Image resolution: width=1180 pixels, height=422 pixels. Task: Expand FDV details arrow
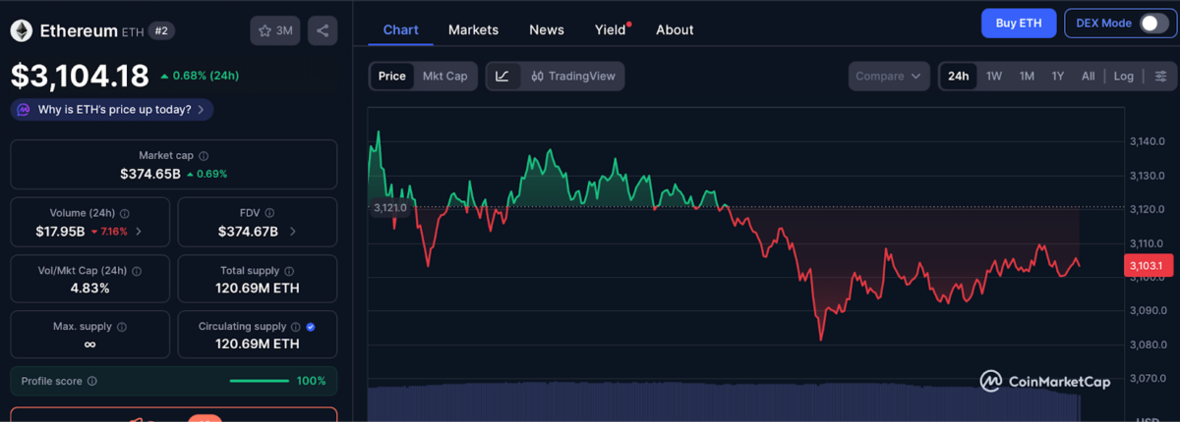pyautogui.click(x=293, y=232)
